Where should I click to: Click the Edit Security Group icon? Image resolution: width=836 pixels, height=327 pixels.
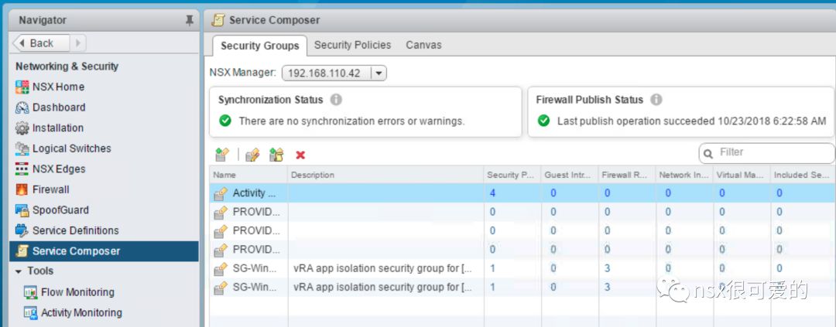coord(252,155)
